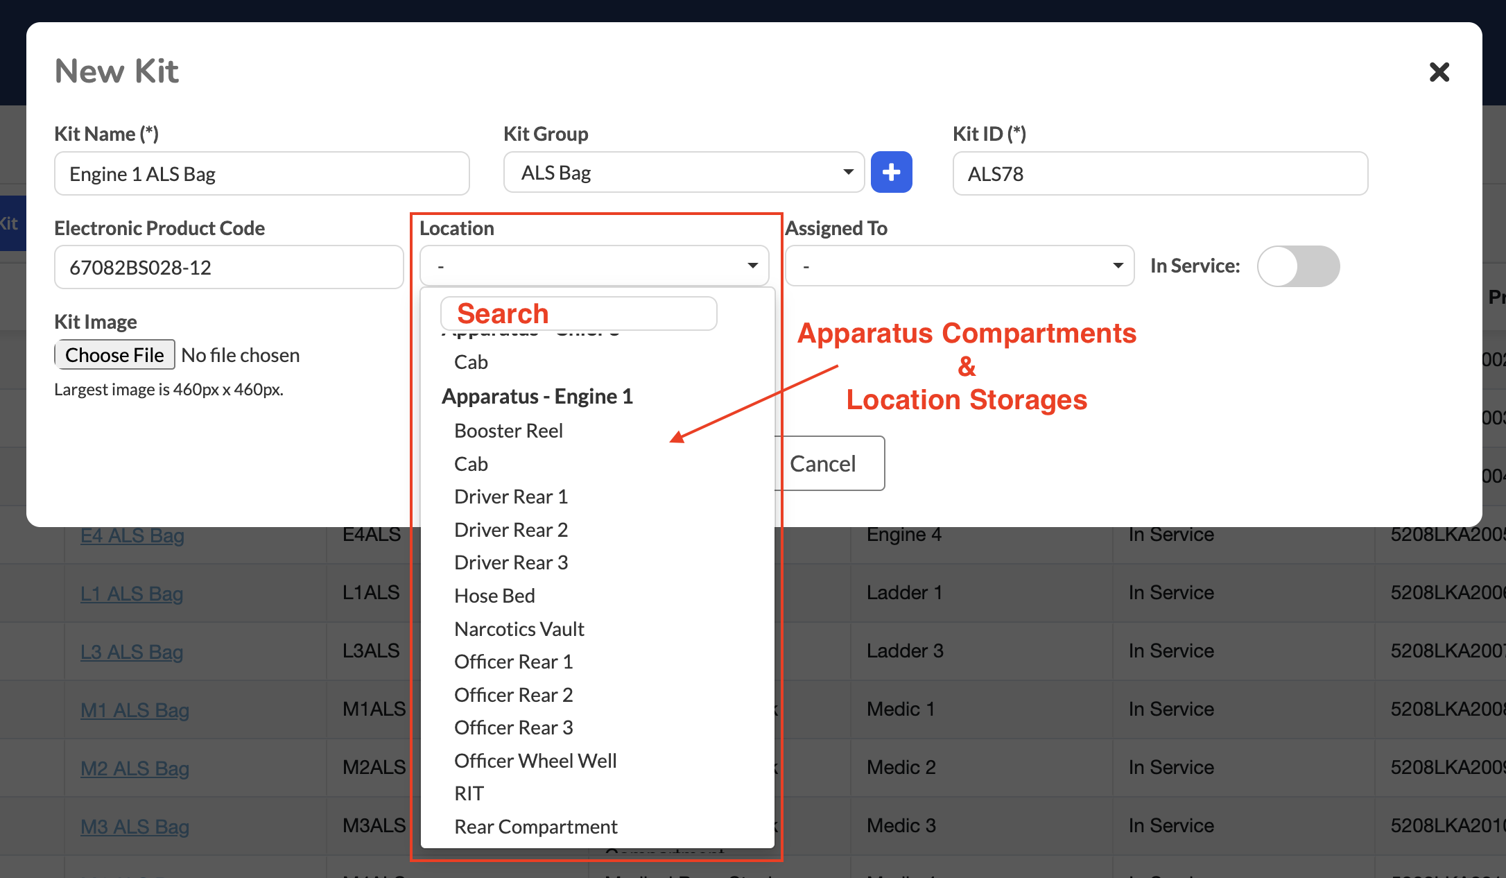Screen dimensions: 1506x878
Task: Close the New Kit dialog with X
Action: click(x=1439, y=72)
